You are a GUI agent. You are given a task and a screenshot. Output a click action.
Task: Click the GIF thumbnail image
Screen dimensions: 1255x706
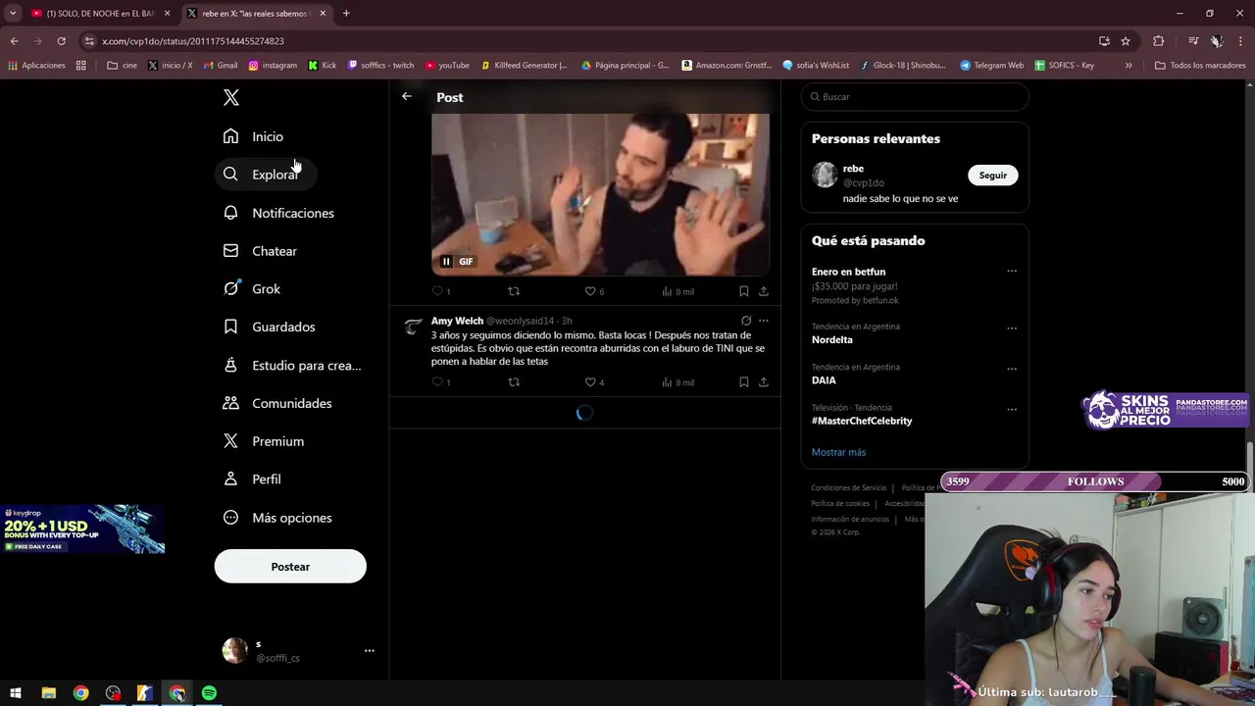click(x=600, y=194)
